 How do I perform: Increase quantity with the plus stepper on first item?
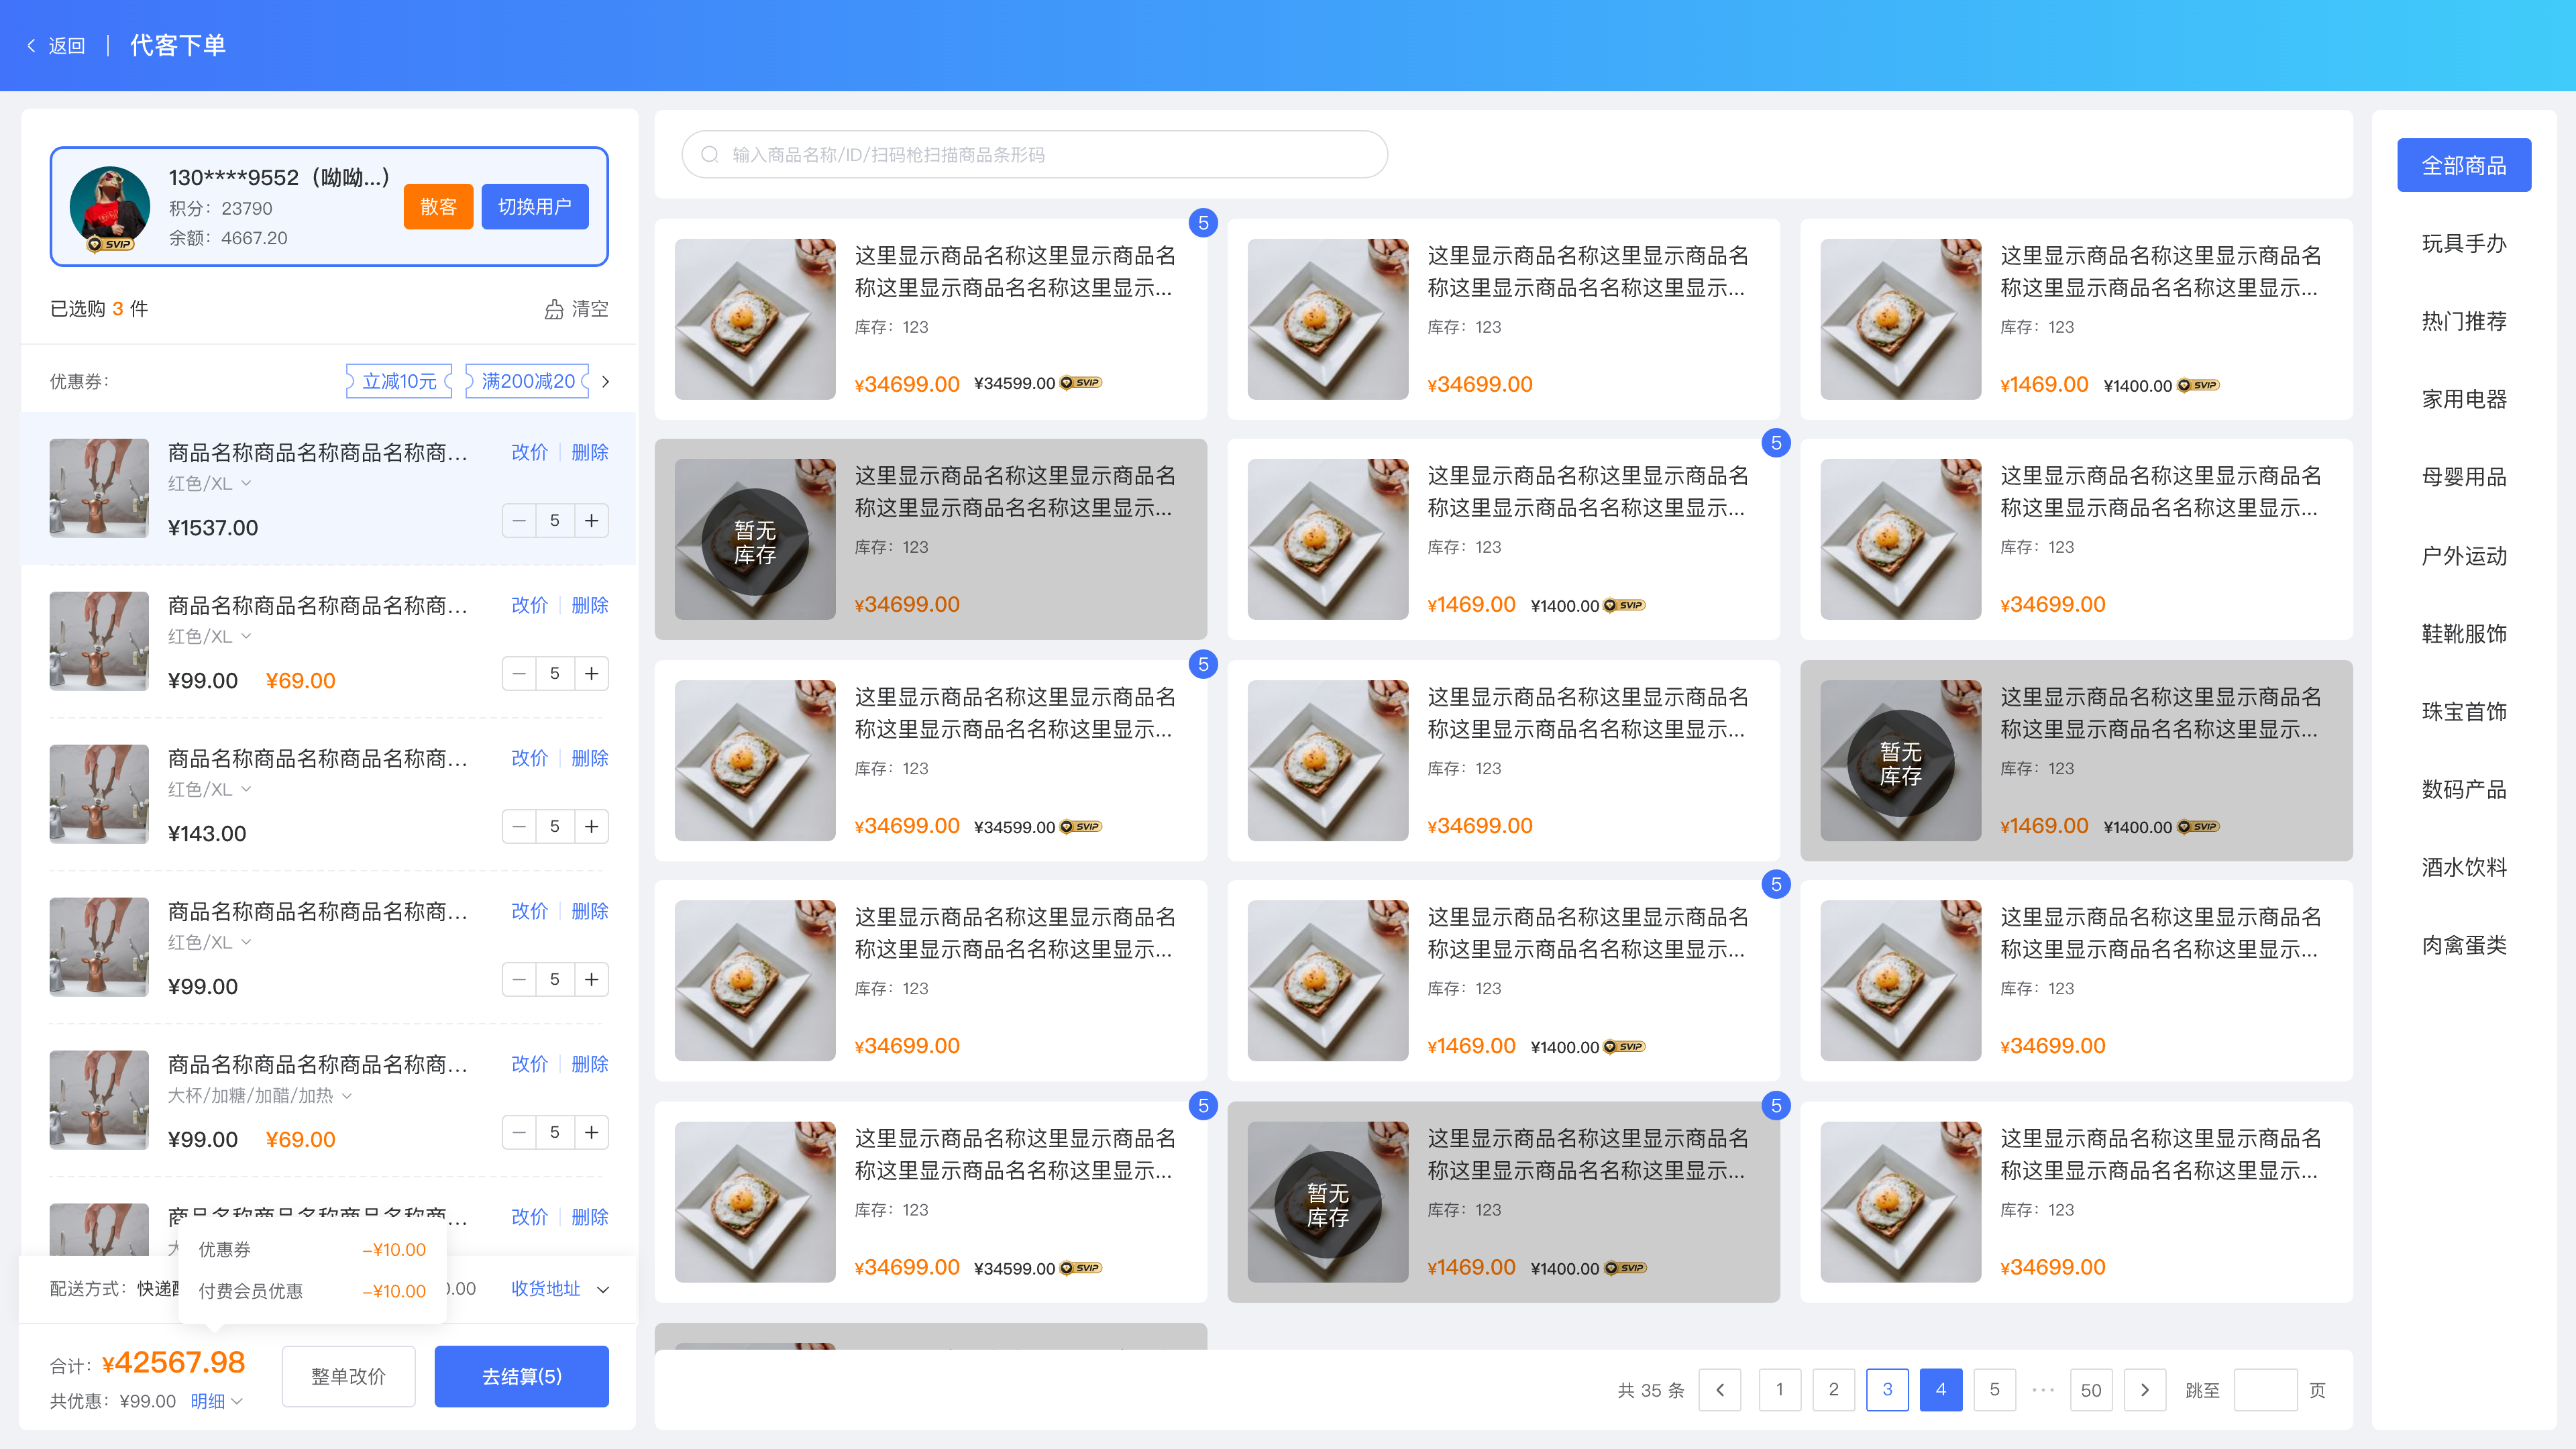click(591, 520)
